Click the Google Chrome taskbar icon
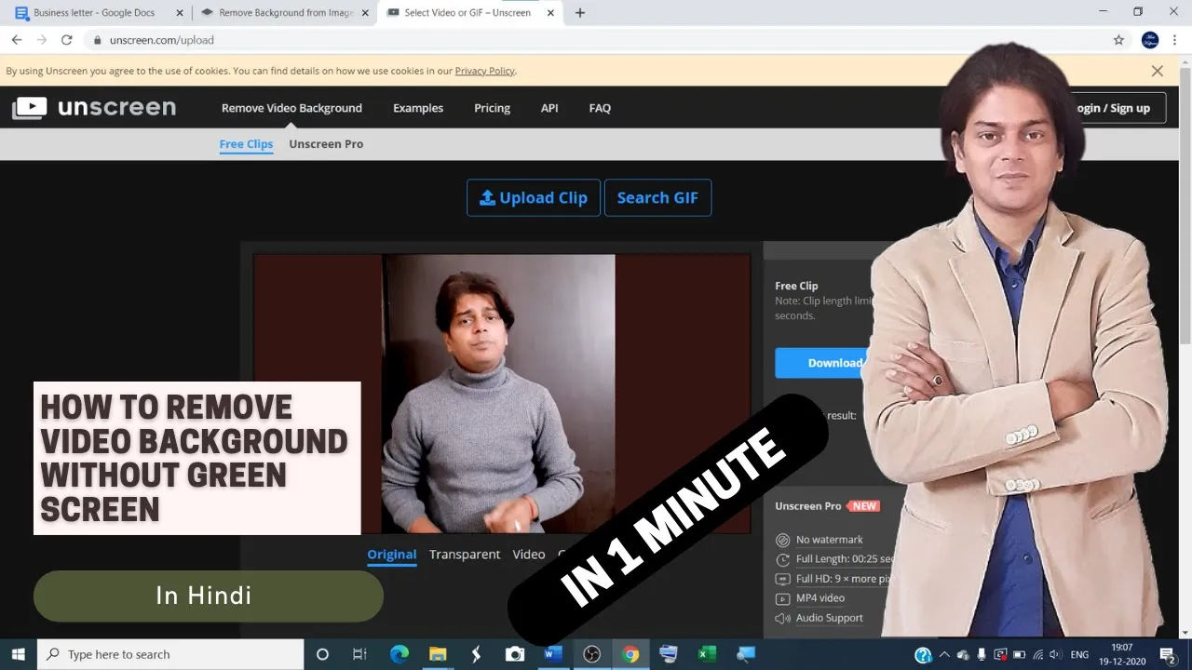 pos(630,654)
